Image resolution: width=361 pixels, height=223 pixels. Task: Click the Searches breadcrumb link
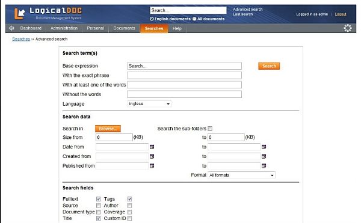(x=21, y=39)
